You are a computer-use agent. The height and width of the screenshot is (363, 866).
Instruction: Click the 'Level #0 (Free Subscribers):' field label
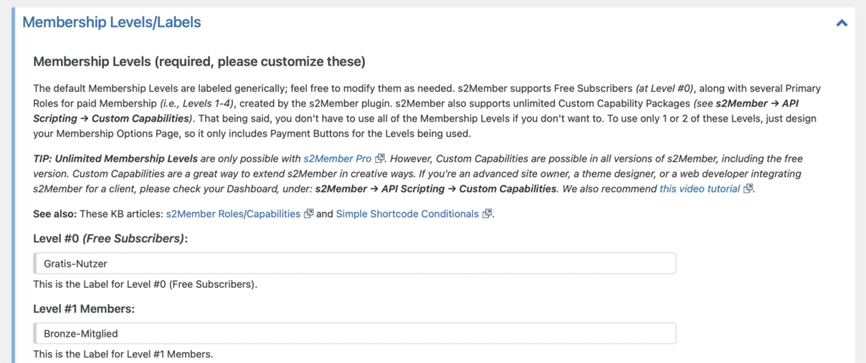coord(111,240)
